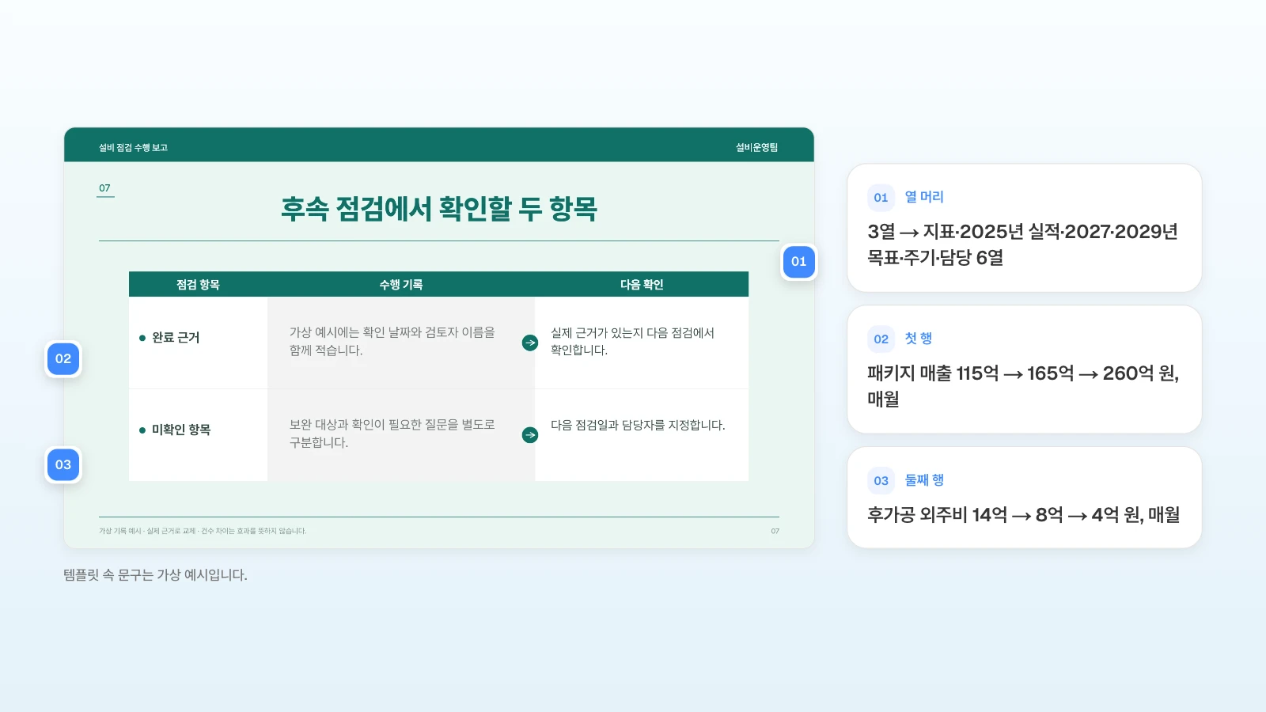Click the 01 badge on the 열 머리 card
Screen dimensions: 1266x712
[881, 198]
